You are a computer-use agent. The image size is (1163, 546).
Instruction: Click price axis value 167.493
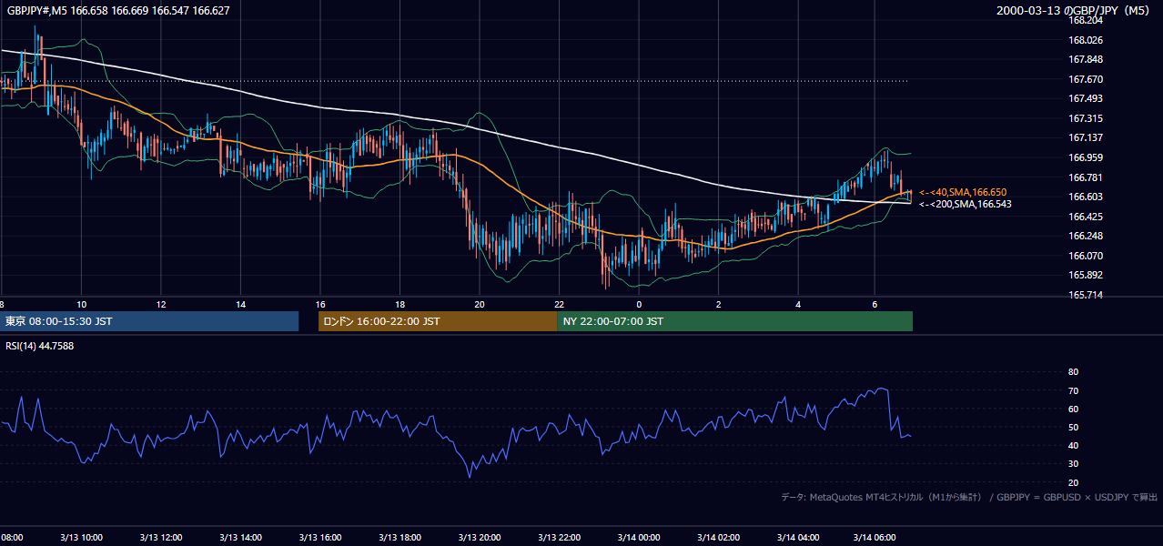(x=1085, y=98)
